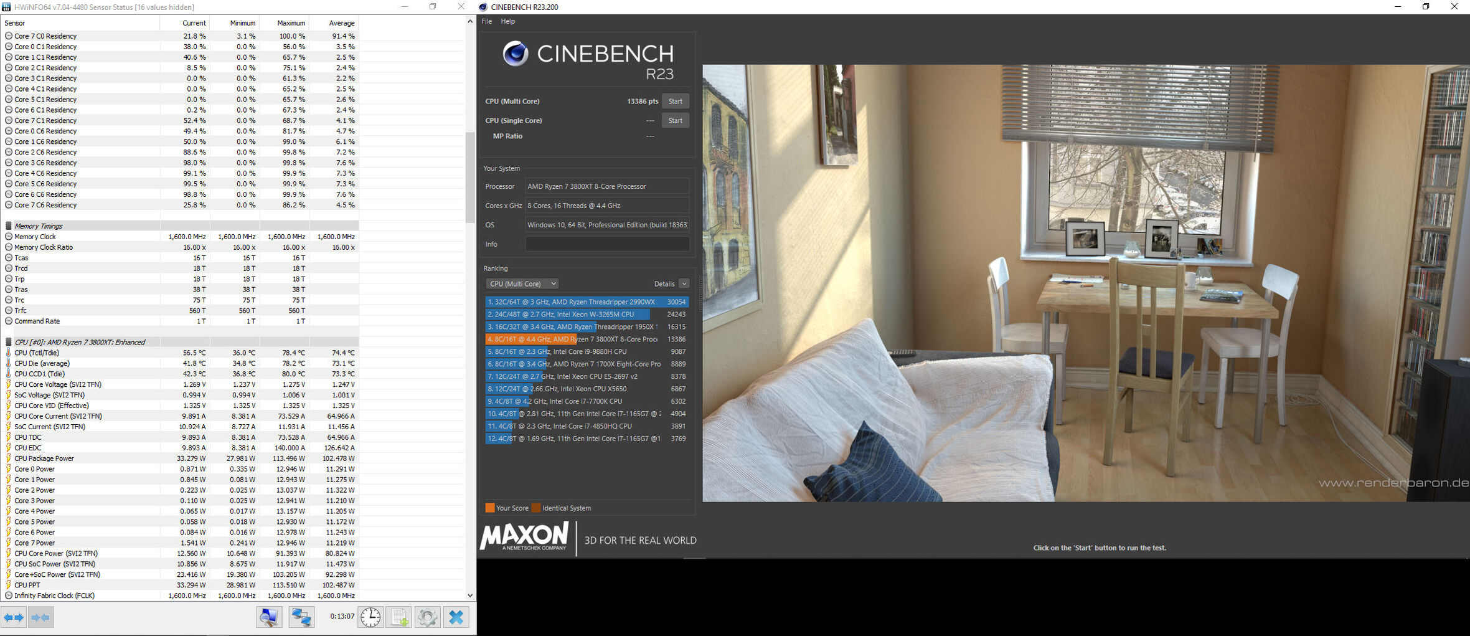Click the expand-columns blue arrows icon in HWiNFO
Image resolution: width=1470 pixels, height=636 pixels.
tap(14, 617)
